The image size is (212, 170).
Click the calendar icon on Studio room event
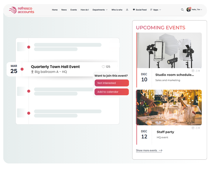point(193,71)
